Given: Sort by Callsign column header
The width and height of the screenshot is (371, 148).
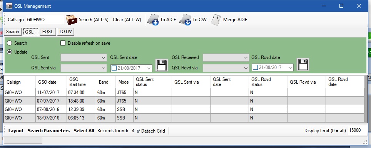Looking at the screenshot, I should 20,82.
